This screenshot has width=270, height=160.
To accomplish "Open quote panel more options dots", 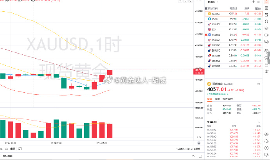I will (x=258, y=84).
